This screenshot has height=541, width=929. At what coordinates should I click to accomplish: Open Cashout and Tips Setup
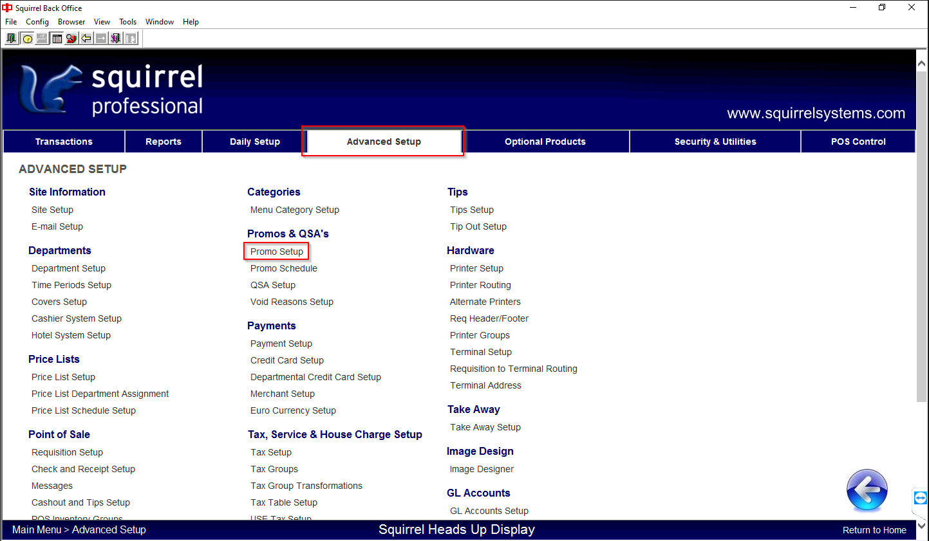point(80,502)
